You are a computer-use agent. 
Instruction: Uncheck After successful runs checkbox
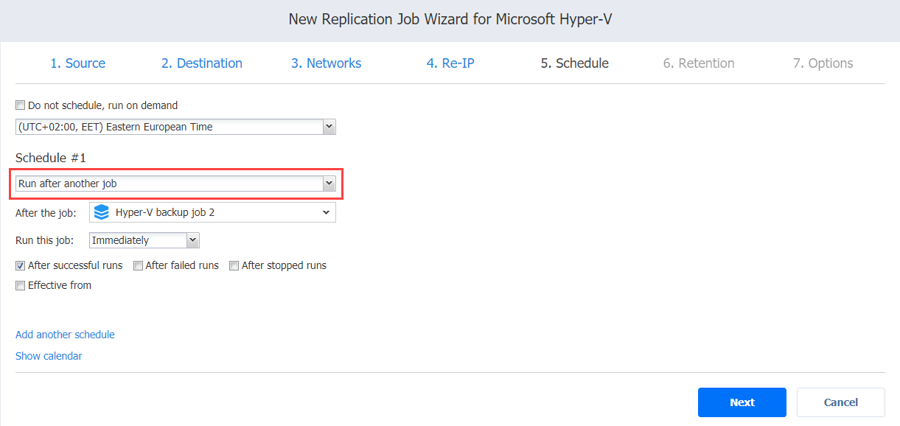coord(21,265)
